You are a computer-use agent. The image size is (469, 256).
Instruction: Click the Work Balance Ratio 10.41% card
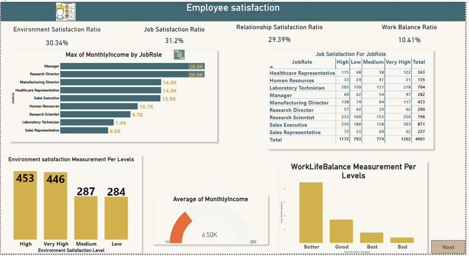[409, 34]
